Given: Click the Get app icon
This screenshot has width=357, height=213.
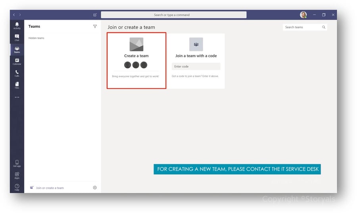Looking at the screenshot, I should pyautogui.click(x=17, y=164).
